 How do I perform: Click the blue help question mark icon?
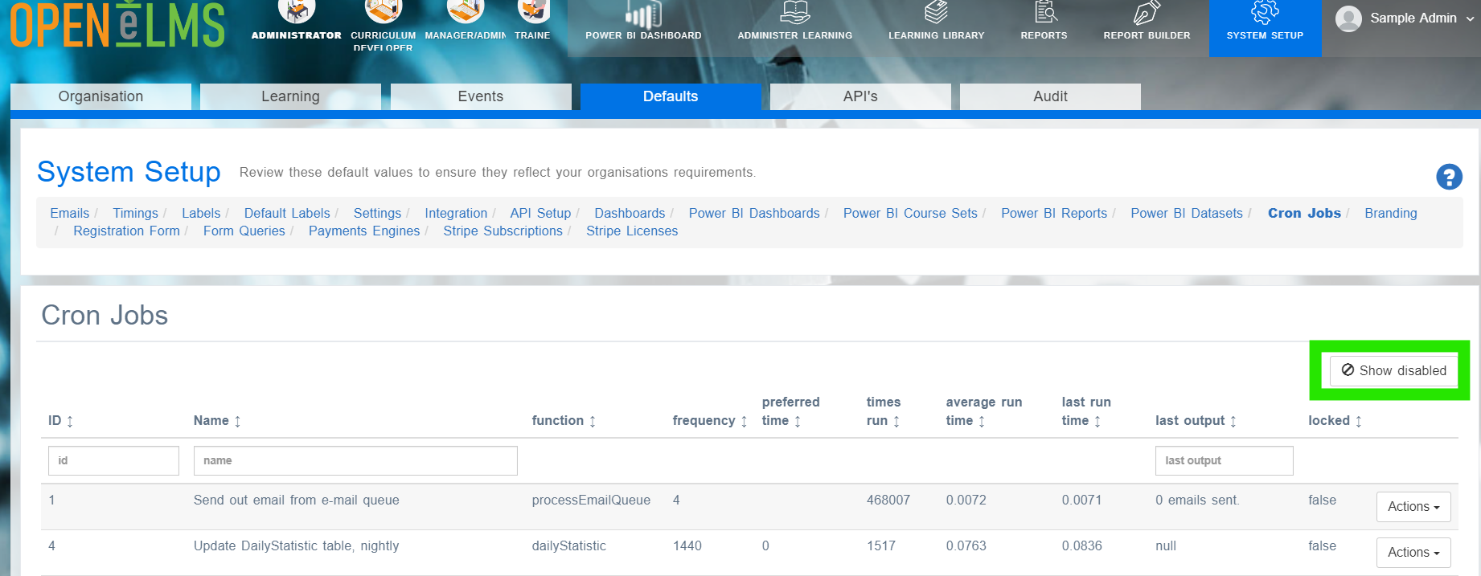(x=1449, y=177)
